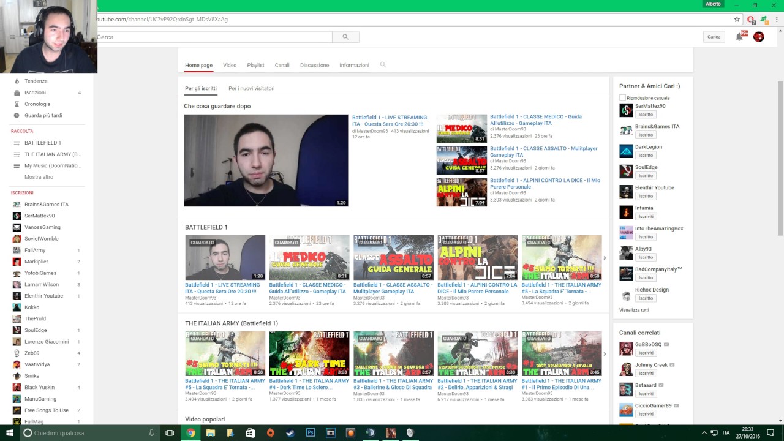
Task: Open the Alberto Chrome profile button
Action: pyautogui.click(x=713, y=4)
